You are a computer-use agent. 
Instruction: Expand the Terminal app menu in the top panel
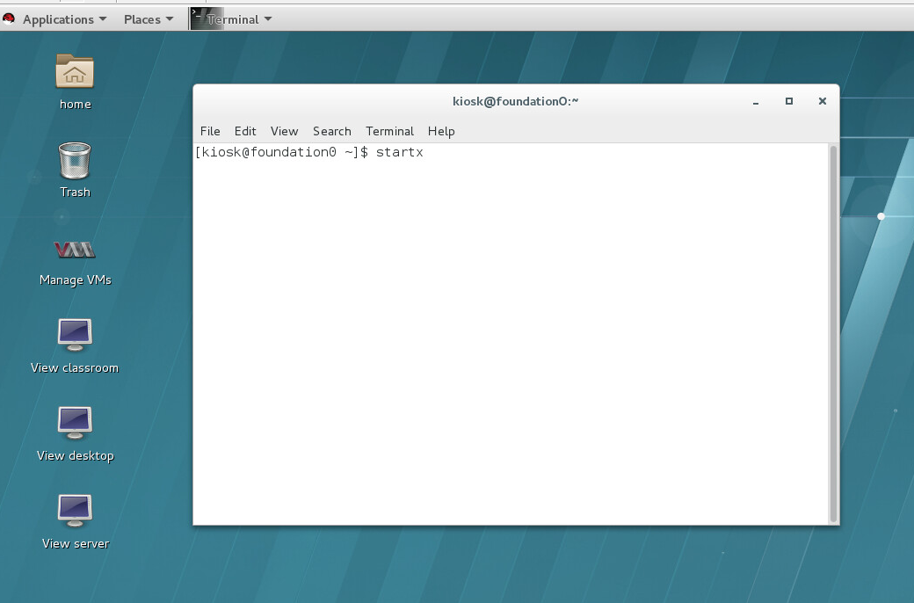click(240, 19)
